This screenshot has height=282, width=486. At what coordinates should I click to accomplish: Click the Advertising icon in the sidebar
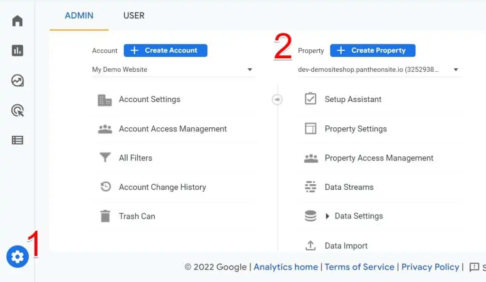click(17, 110)
